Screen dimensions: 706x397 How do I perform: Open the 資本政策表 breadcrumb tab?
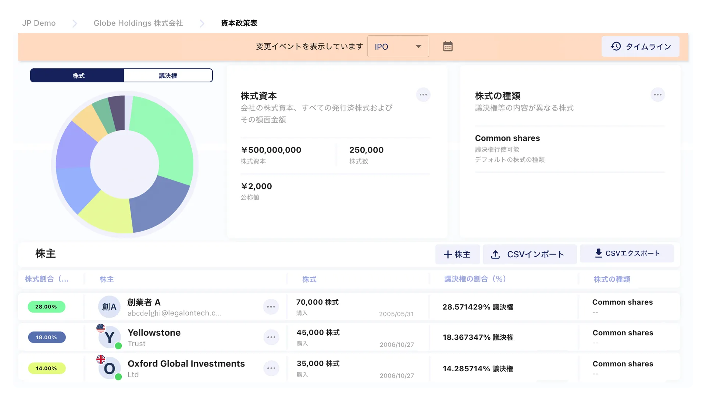[x=239, y=23]
